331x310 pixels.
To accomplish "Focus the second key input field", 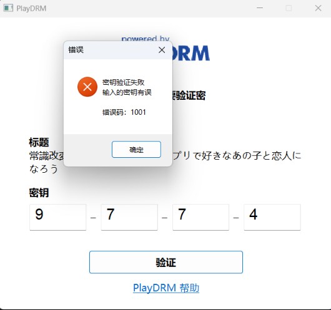I will 129,217.
